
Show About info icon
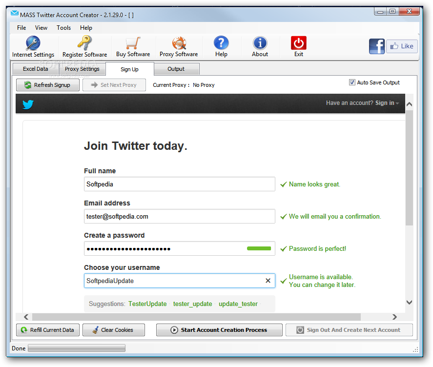tap(260, 43)
